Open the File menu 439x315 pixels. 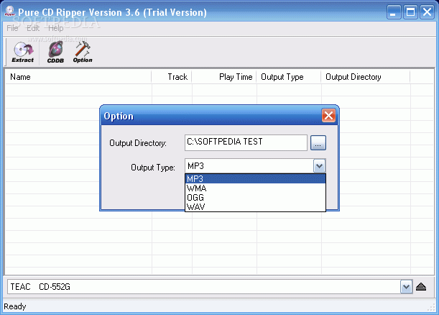tap(12, 28)
